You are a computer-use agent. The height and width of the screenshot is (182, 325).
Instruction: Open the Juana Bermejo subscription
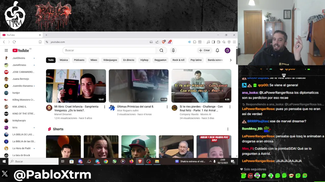pos(20,79)
